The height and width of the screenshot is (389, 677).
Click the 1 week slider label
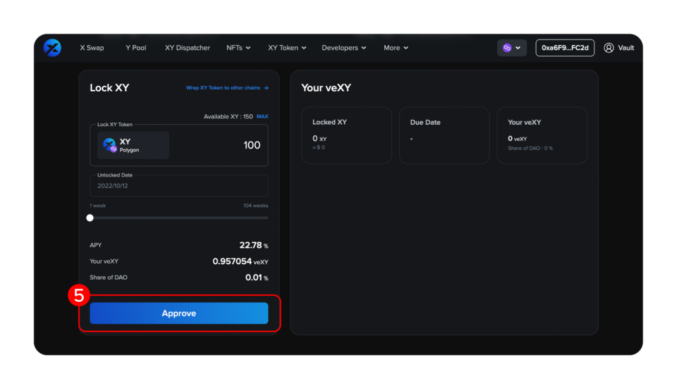[x=98, y=205]
